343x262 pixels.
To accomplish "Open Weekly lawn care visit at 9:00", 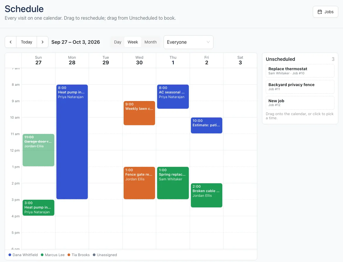I will tap(139, 113).
